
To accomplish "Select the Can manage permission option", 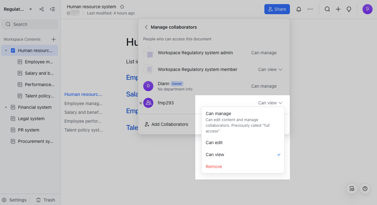I will [218, 114].
